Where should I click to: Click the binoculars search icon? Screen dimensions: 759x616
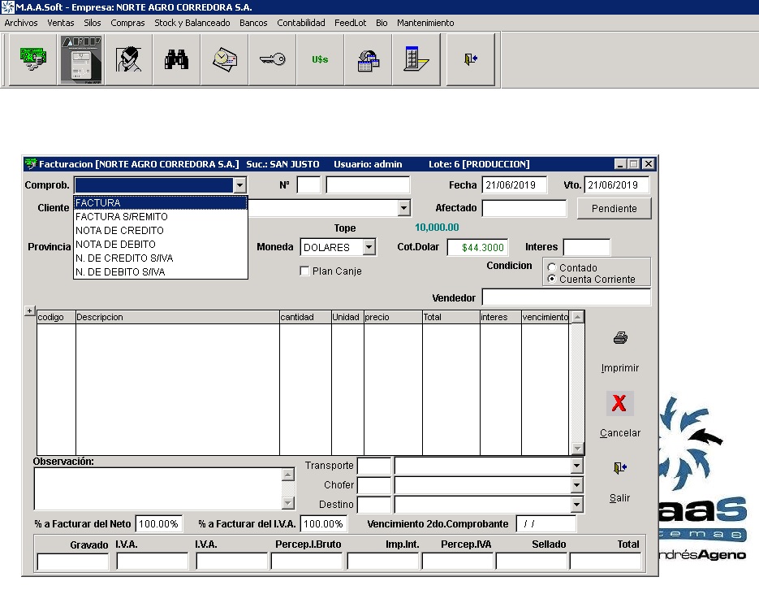[x=176, y=59]
